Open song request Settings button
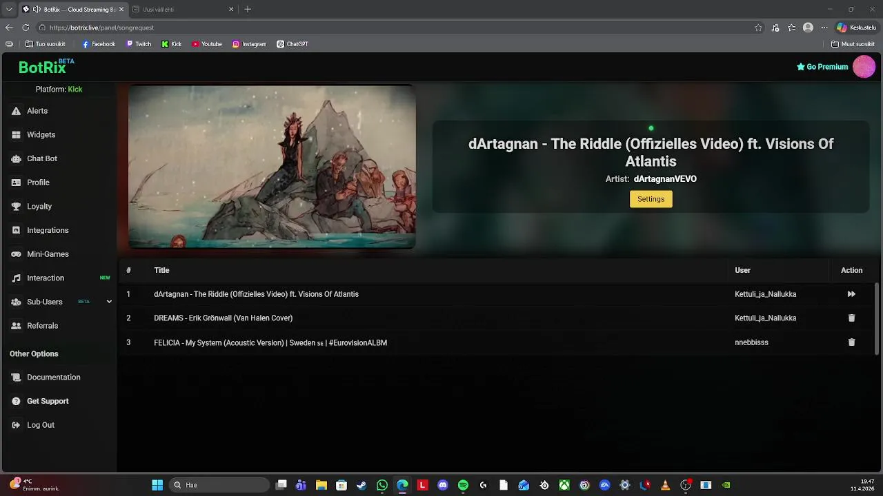Image resolution: width=883 pixels, height=496 pixels. coord(651,199)
